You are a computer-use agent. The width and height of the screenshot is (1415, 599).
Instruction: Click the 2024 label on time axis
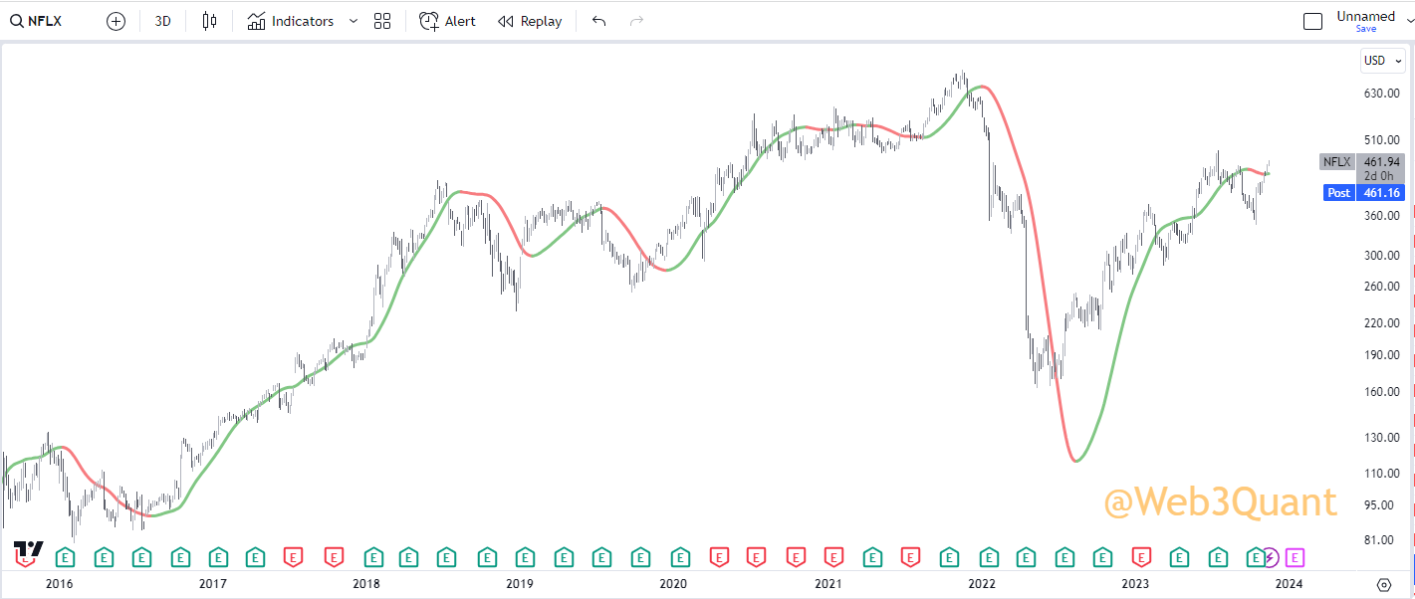click(1289, 584)
